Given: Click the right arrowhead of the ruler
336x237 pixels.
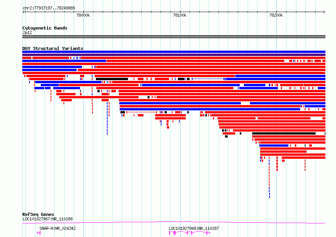Looking at the screenshot, I should 324,12.
